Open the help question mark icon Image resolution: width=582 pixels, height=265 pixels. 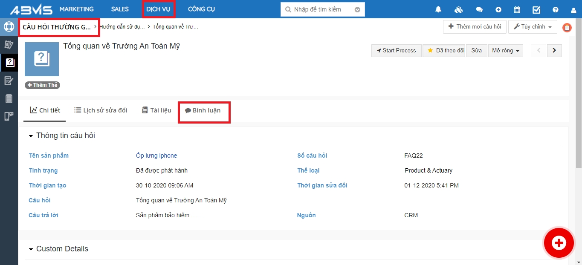click(x=555, y=9)
